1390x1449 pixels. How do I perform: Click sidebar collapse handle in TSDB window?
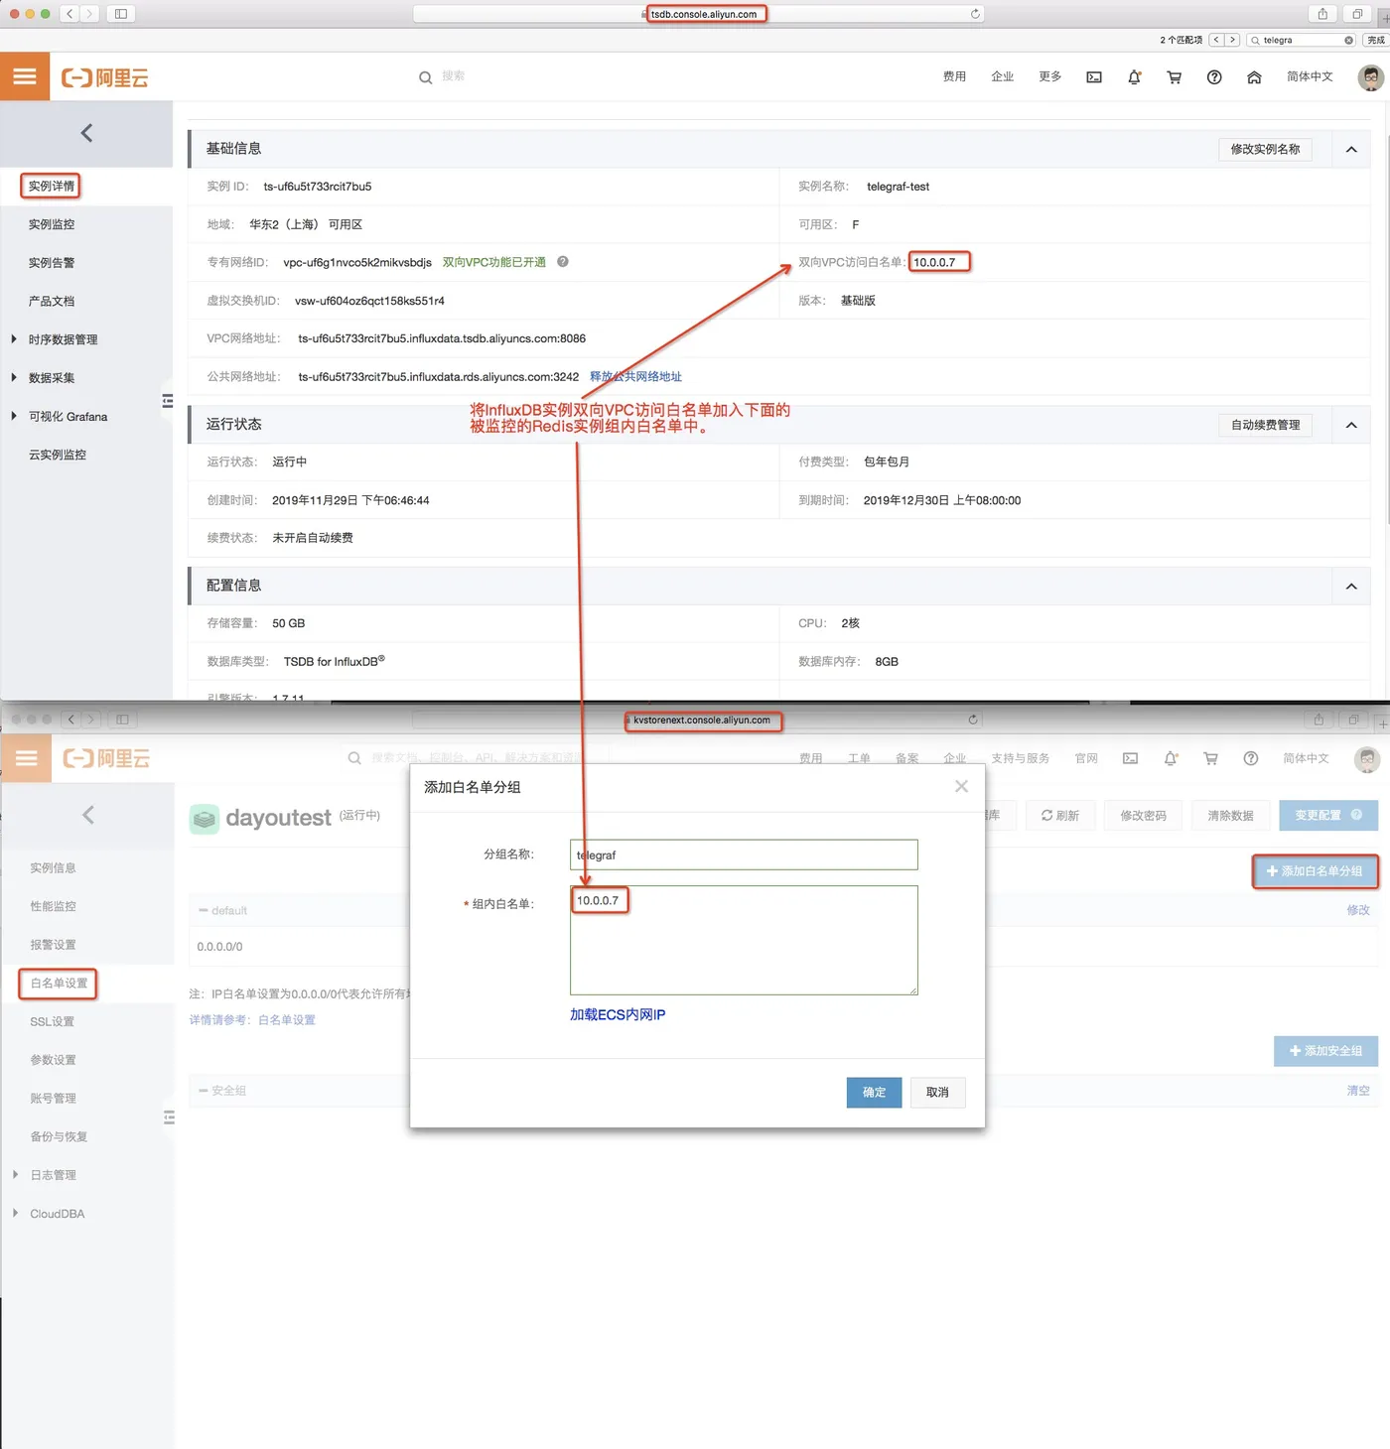point(167,401)
